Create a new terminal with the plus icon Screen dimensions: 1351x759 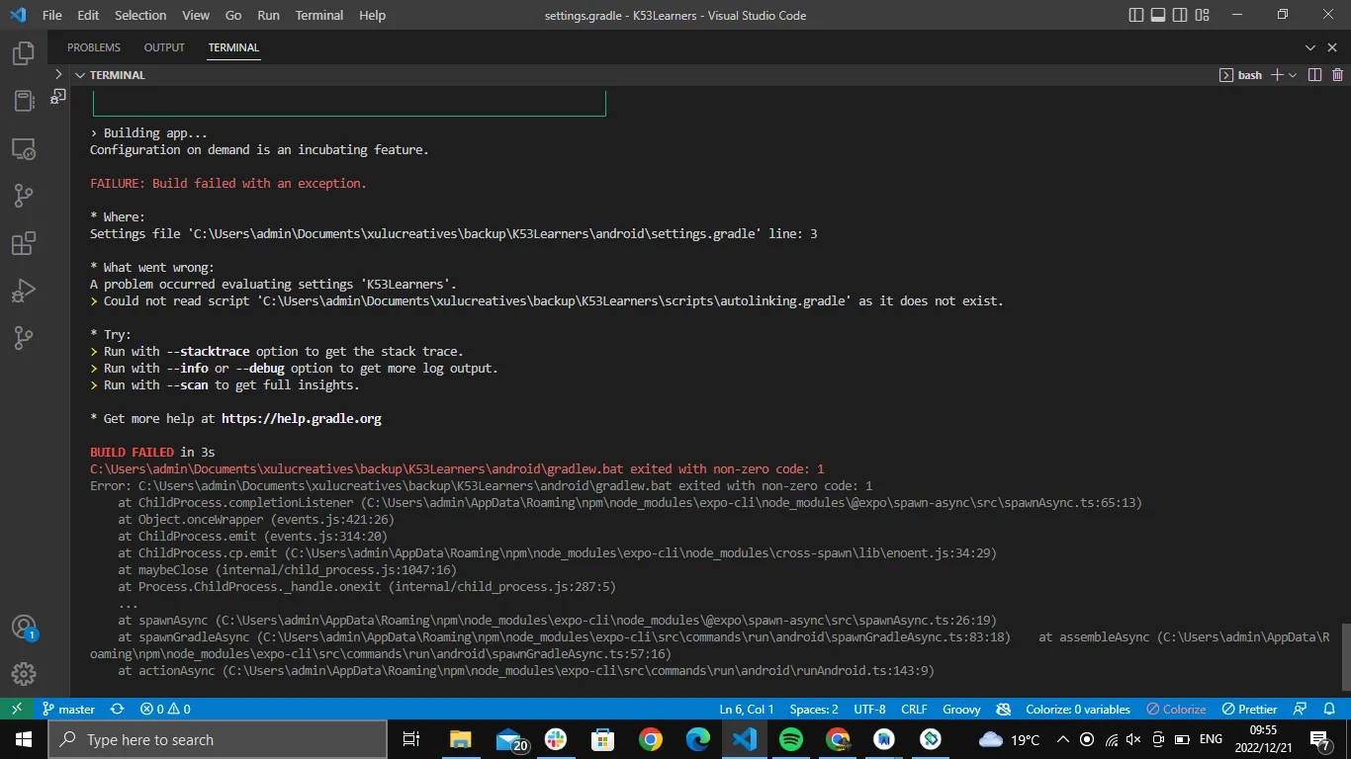(1277, 75)
